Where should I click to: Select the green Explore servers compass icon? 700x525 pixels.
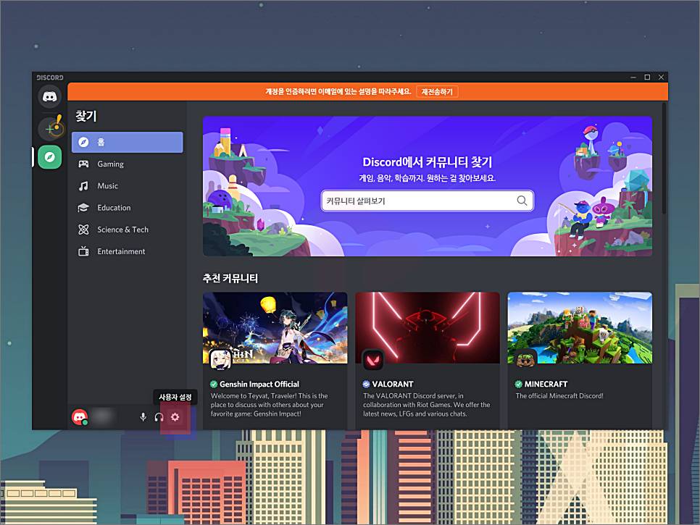pos(49,157)
